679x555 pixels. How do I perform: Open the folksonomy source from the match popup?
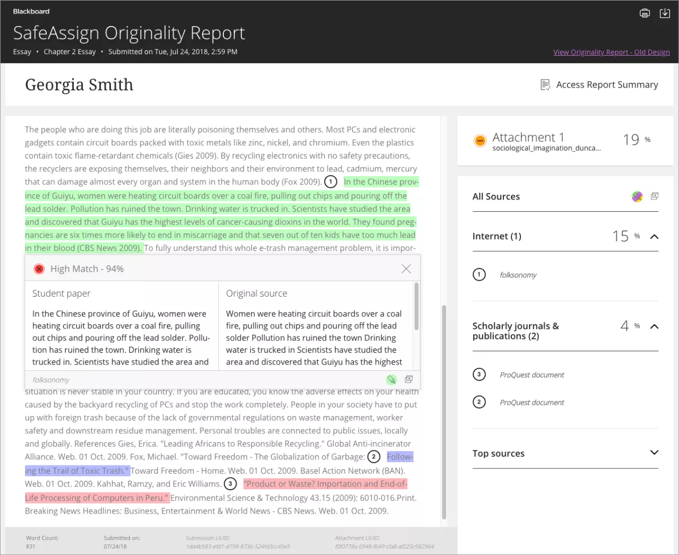tap(408, 379)
